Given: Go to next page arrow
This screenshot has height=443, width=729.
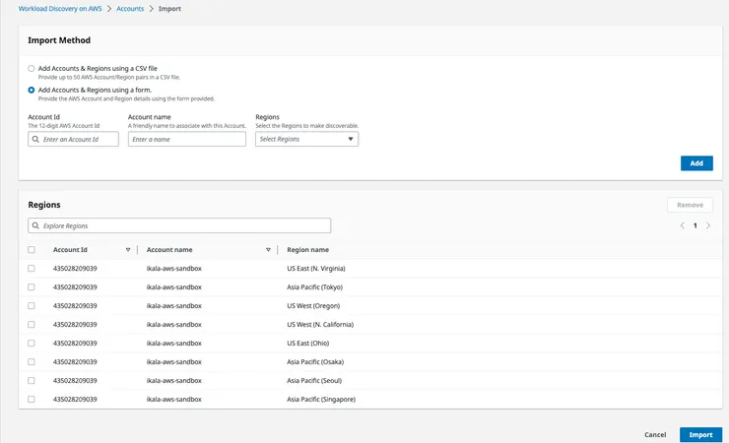Looking at the screenshot, I should [x=708, y=225].
